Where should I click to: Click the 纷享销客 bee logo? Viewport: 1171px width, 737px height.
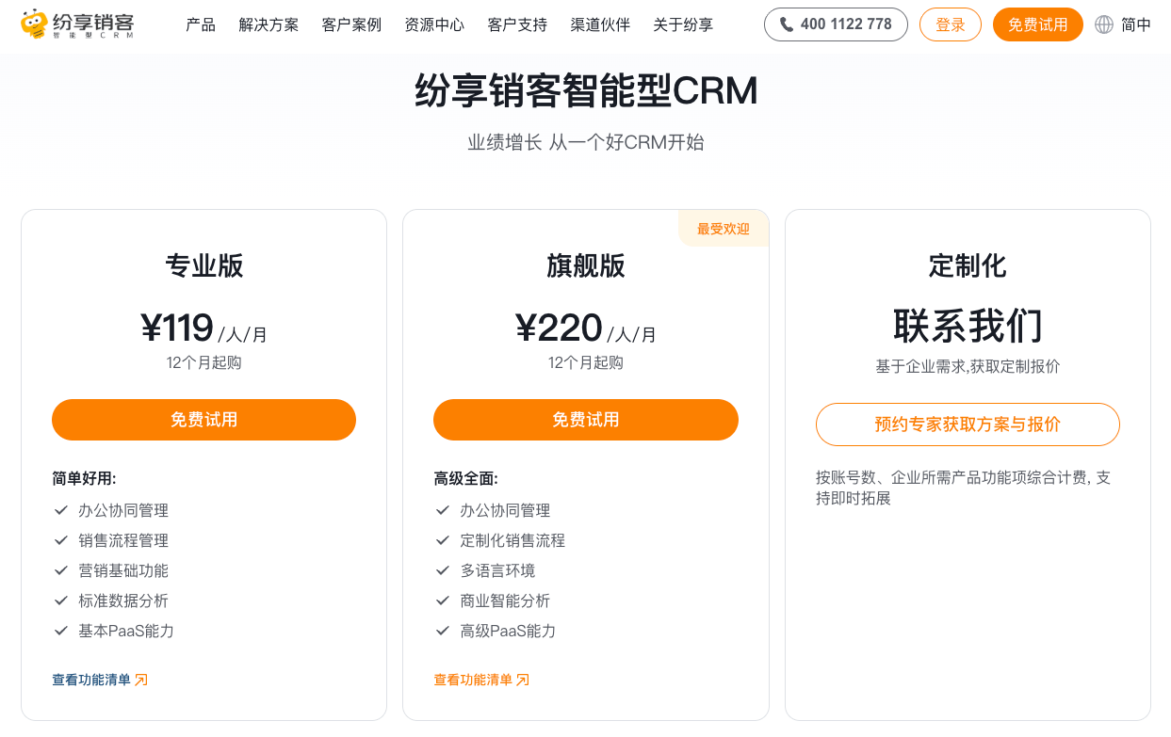[34, 24]
